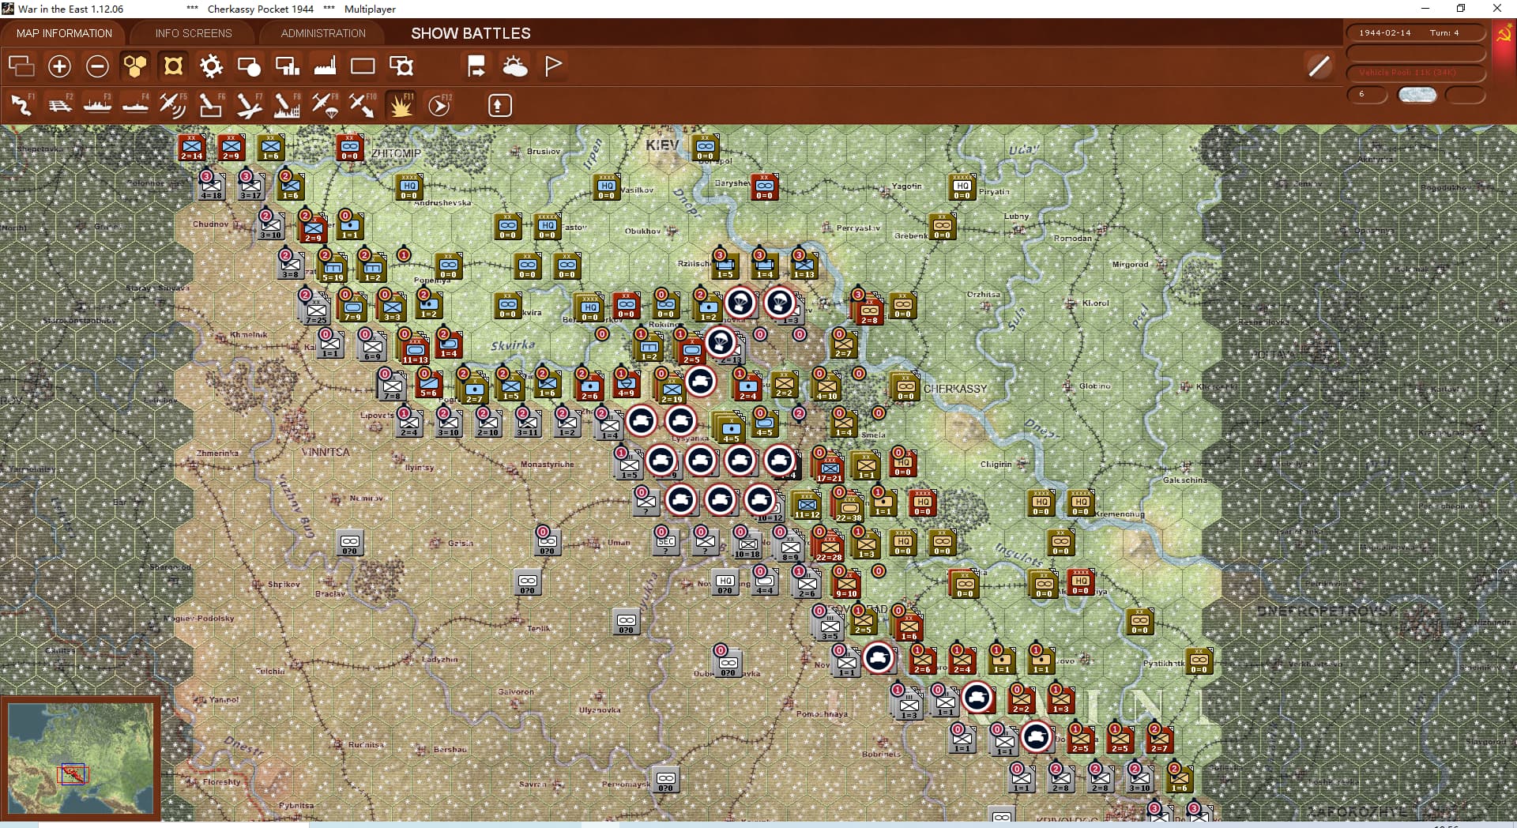
Task: Click the empty rectangle toolbar icon
Action: (363, 66)
